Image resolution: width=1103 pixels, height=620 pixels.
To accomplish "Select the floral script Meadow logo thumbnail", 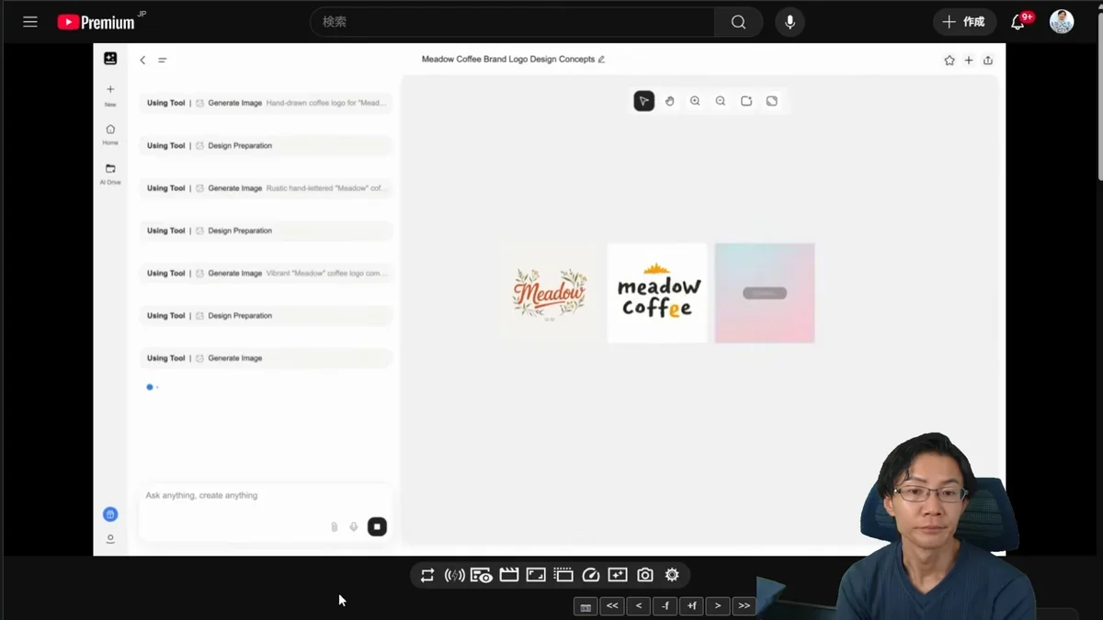I will [x=550, y=293].
